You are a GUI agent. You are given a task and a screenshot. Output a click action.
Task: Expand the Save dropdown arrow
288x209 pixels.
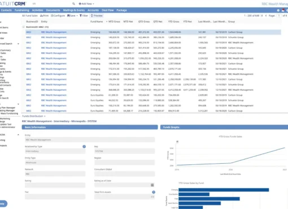click(77, 16)
